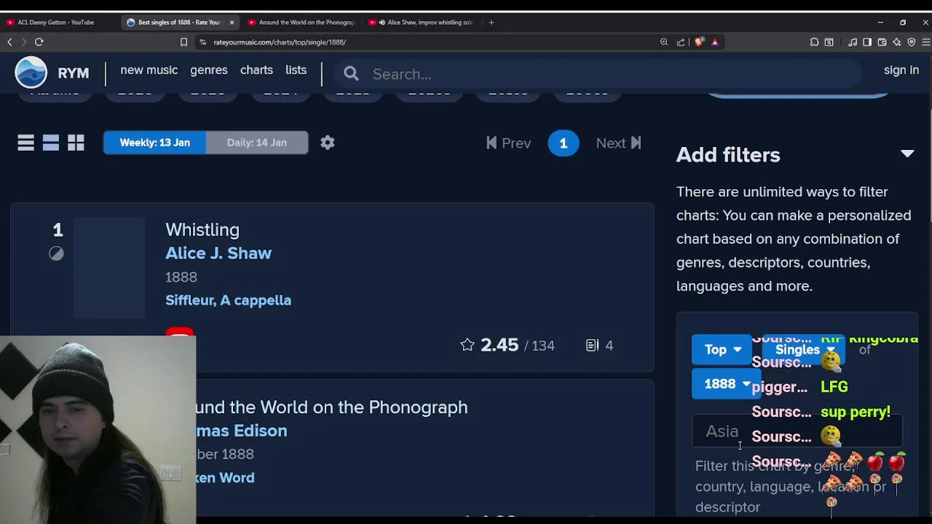Reload the page with refresh icon
The image size is (932, 524).
[x=39, y=42]
